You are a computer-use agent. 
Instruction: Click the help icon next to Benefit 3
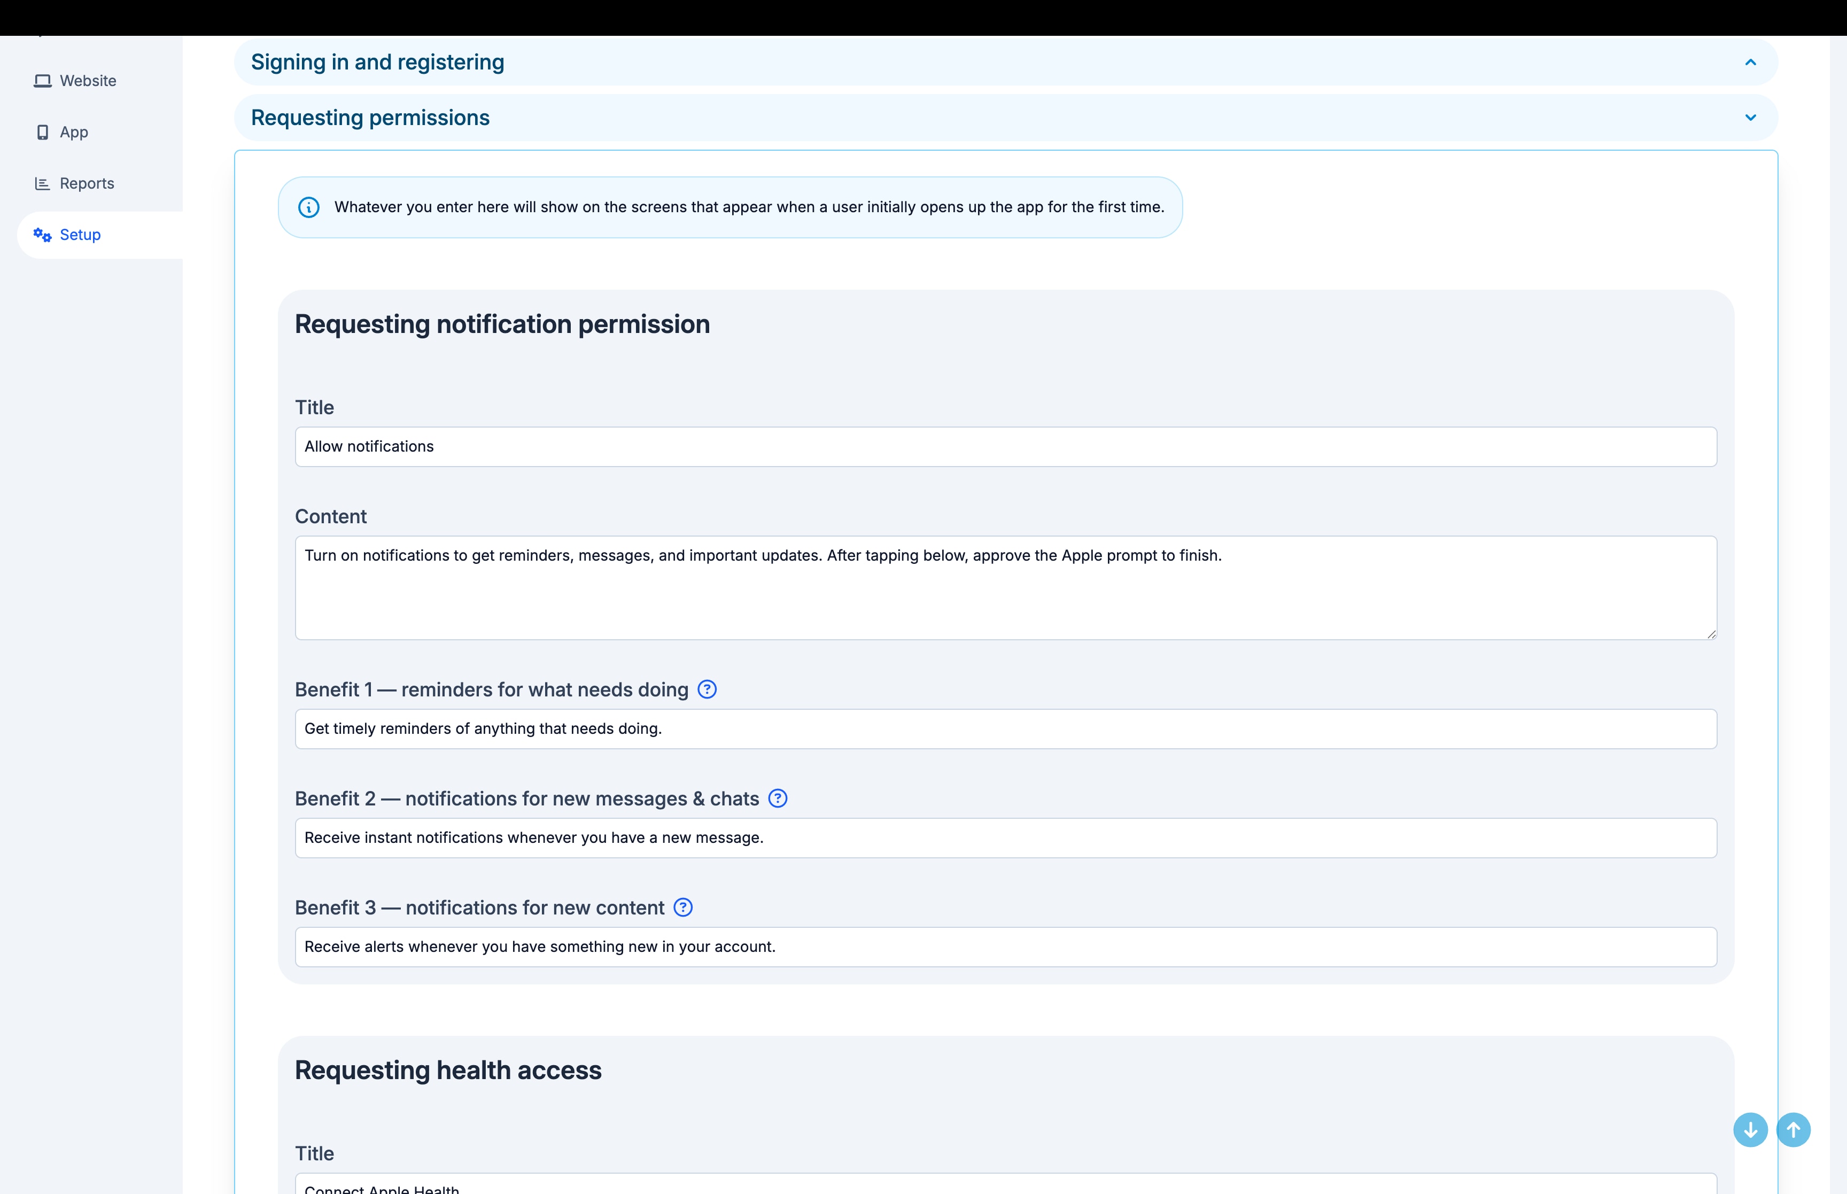pos(683,907)
